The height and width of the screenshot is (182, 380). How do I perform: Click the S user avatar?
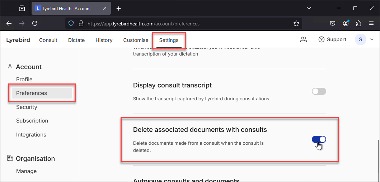360,39
